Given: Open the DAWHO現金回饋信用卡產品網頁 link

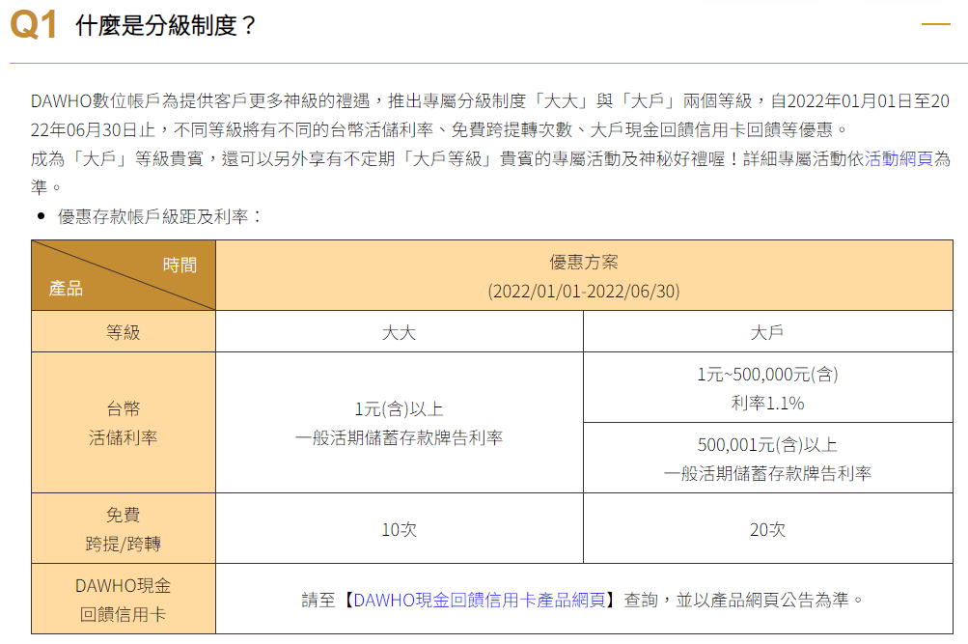Looking at the screenshot, I should pyautogui.click(x=479, y=600).
